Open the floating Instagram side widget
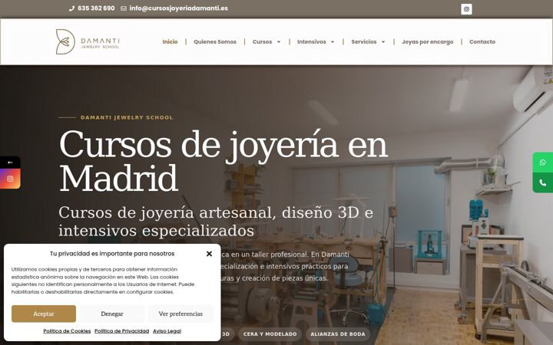 pyautogui.click(x=10, y=179)
